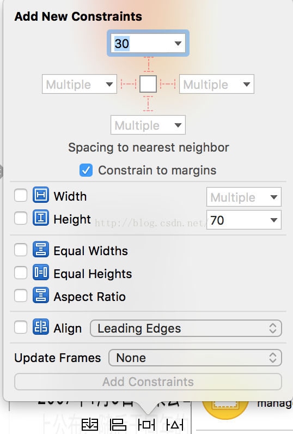Click the Aspect Ratio icon

click(41, 296)
